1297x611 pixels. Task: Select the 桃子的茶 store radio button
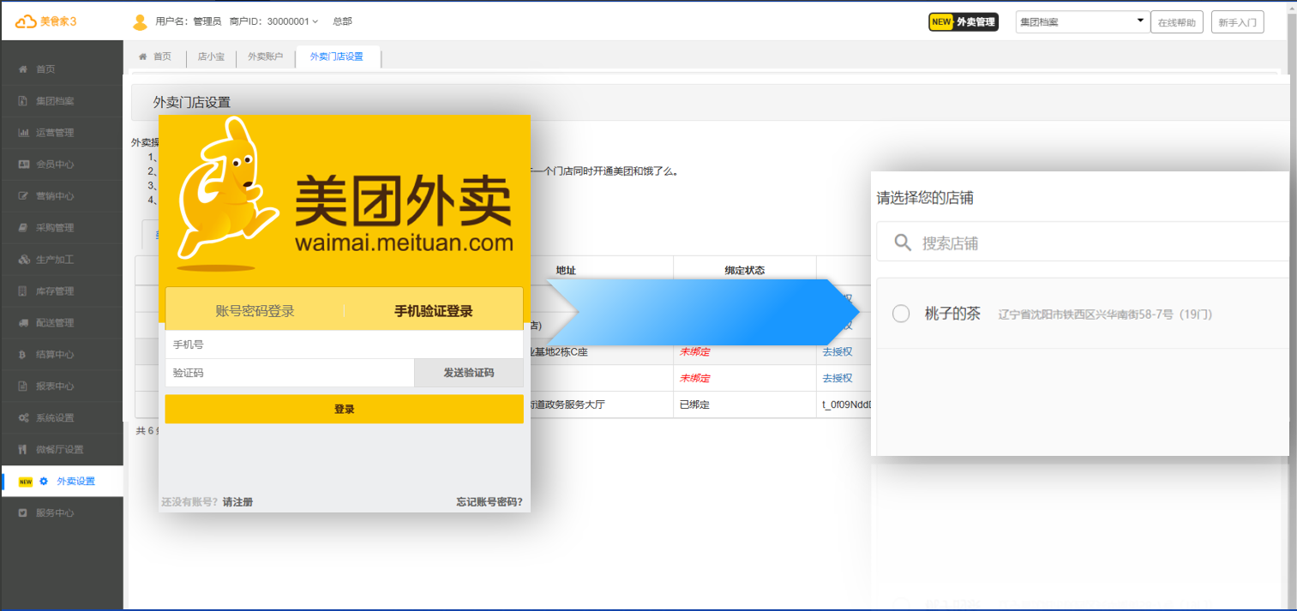(x=901, y=314)
